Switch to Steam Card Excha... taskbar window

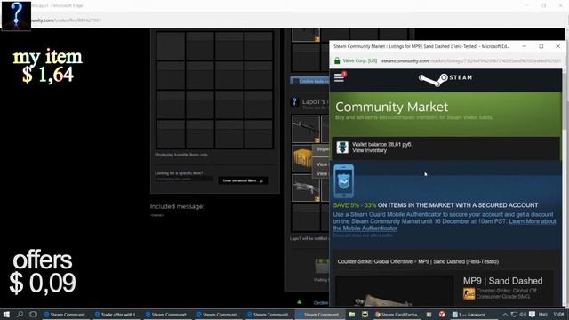pyautogui.click(x=397, y=315)
